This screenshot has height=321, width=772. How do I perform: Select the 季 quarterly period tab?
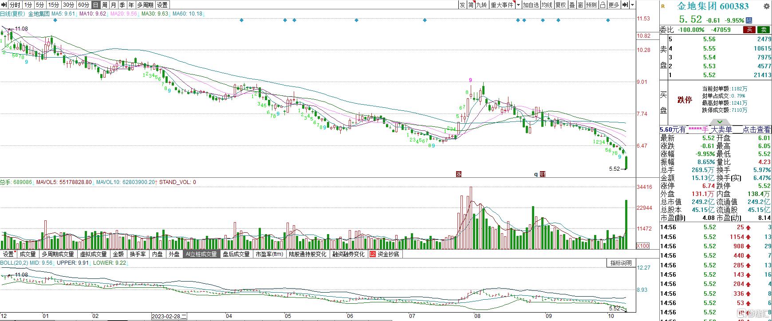click(122, 5)
